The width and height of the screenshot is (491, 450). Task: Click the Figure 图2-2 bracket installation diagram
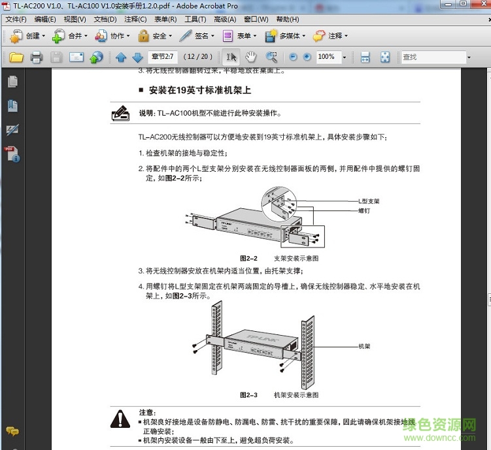coord(255,217)
